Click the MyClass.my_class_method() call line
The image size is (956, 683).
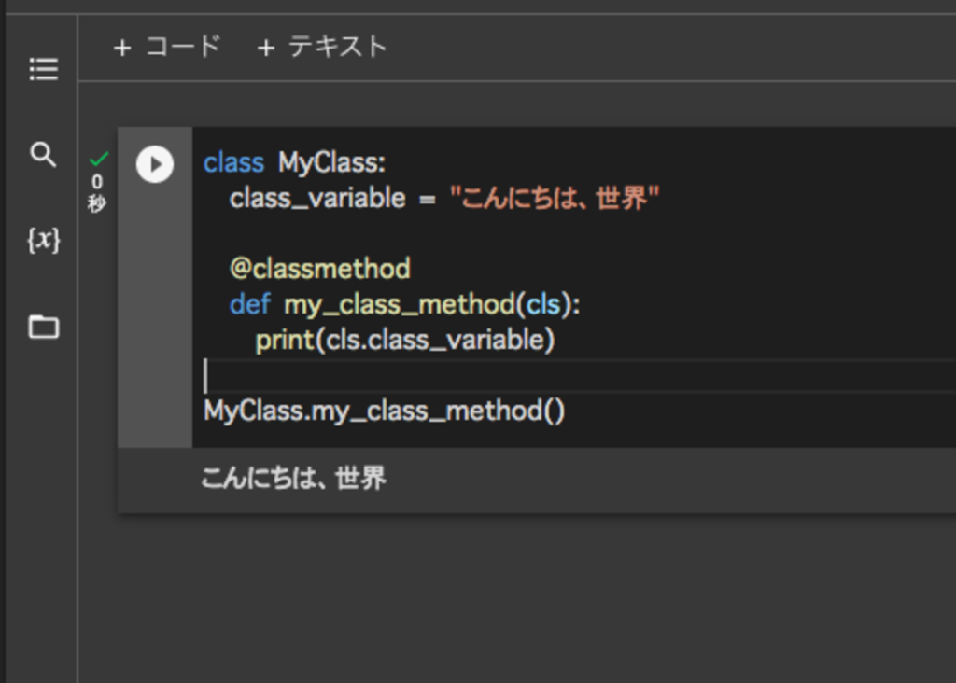384,411
